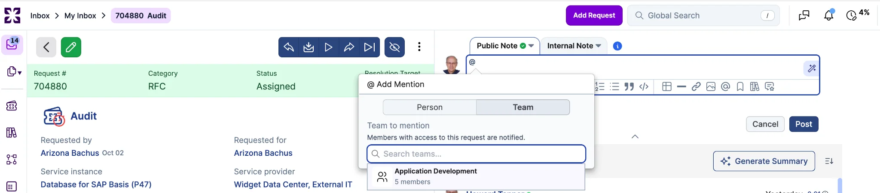Insert an image in the note
Image resolution: width=880 pixels, height=193 pixels.
[x=711, y=87]
